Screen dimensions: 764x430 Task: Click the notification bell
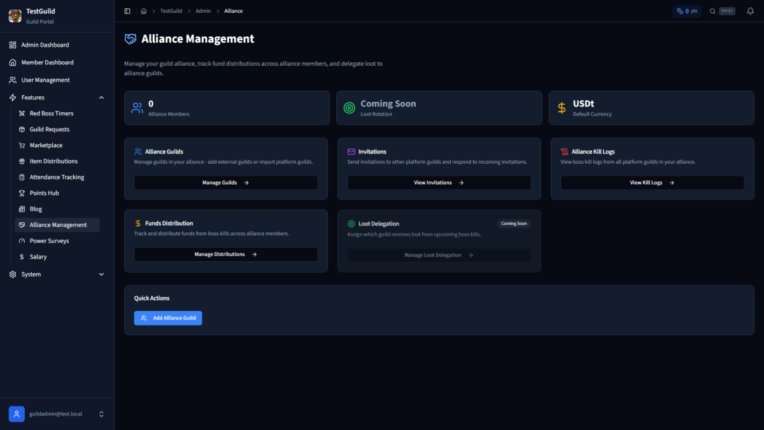pos(750,11)
